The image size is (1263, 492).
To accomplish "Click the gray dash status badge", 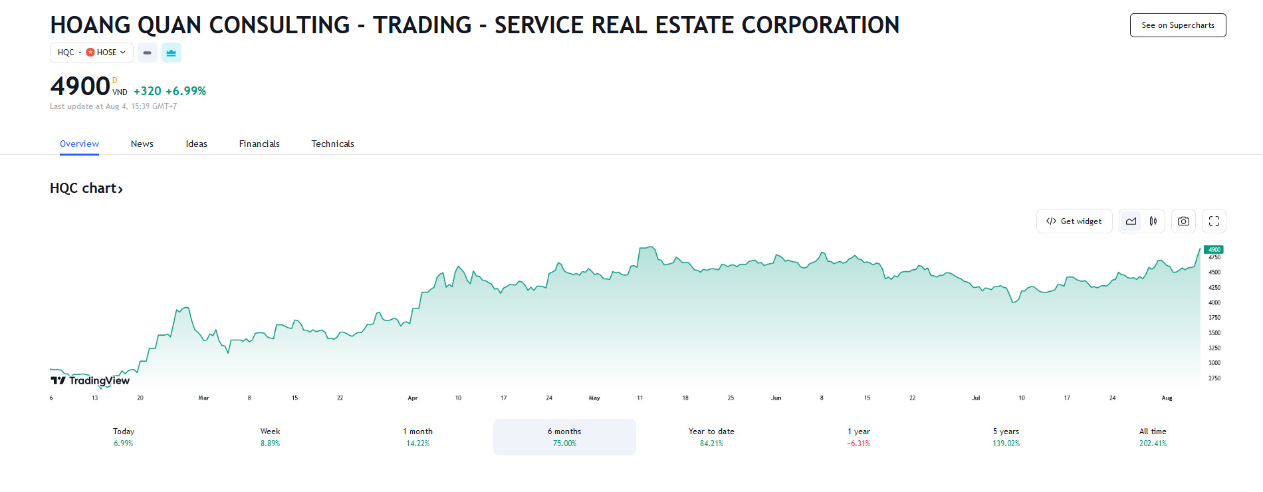I will 147,53.
